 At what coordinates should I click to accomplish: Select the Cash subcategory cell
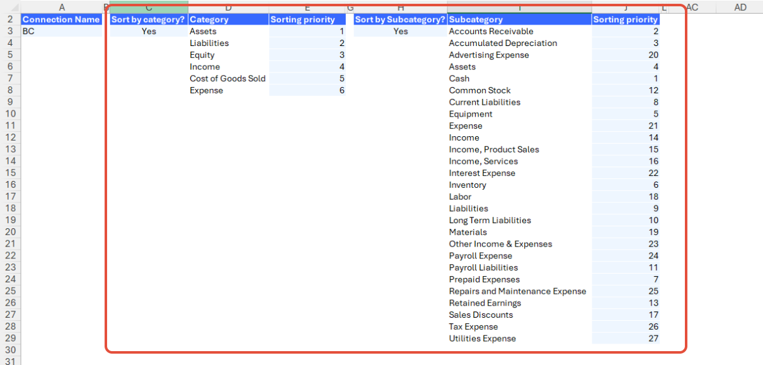[x=519, y=78]
